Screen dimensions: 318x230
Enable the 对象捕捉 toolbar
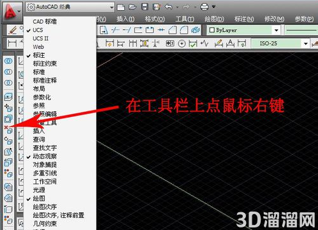[x=60, y=165]
